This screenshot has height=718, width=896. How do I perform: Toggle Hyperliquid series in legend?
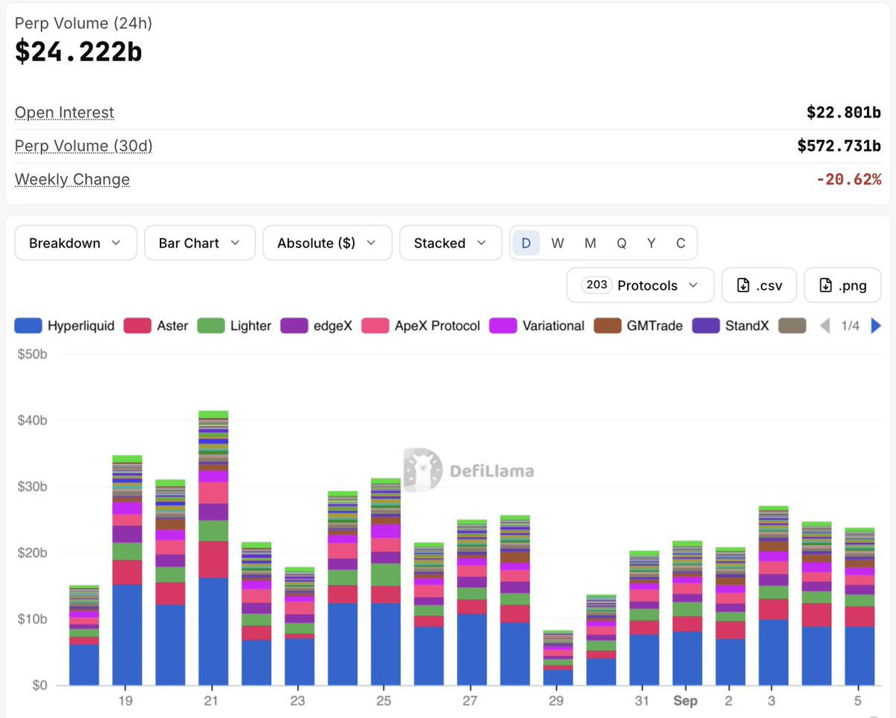tap(65, 326)
